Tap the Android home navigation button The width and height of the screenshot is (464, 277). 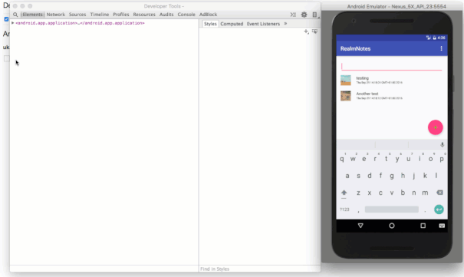(x=391, y=226)
